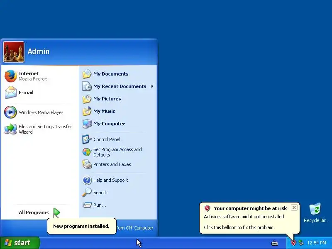Select Windows Media Player label text
The height and width of the screenshot is (249, 332).
pos(41,112)
